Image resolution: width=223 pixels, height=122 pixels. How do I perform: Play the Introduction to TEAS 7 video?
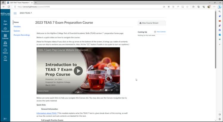[x=78, y=71]
